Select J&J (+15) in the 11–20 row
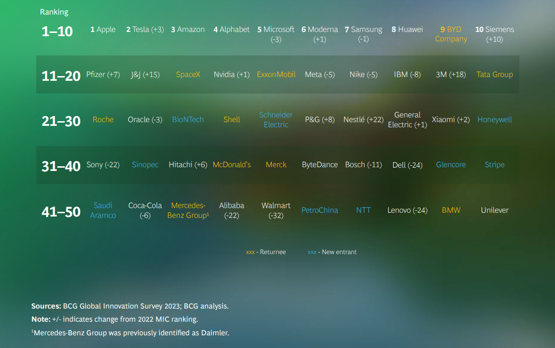Screen dimensions: 555x348 tap(145, 75)
